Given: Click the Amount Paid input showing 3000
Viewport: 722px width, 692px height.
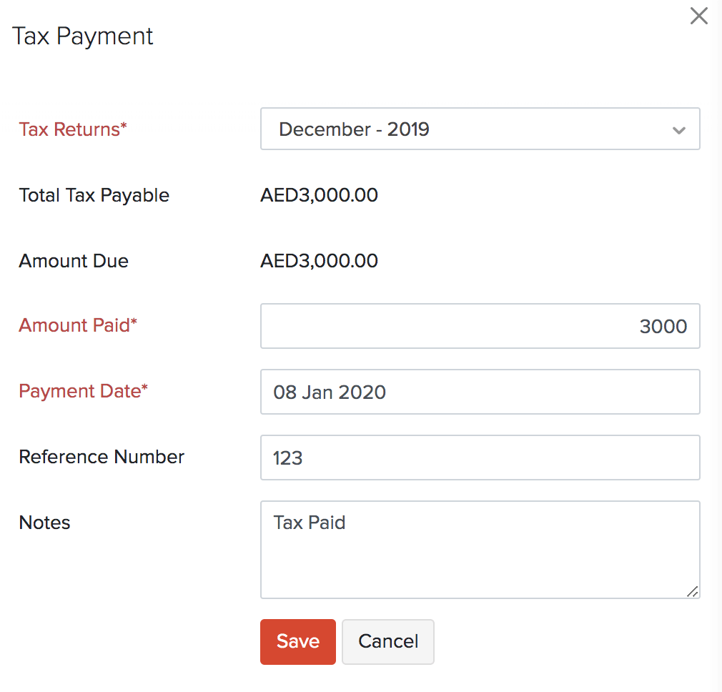Looking at the screenshot, I should click(479, 326).
